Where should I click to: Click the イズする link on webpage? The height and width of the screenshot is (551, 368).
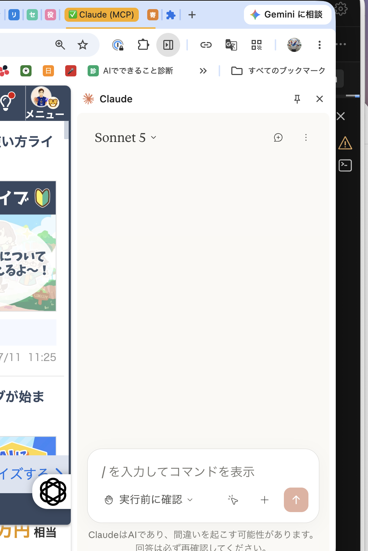(32, 473)
